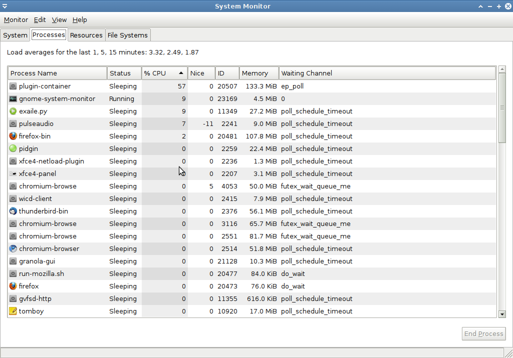
Task: Select the run-mozilla.sh process name
Action: pyautogui.click(x=42, y=273)
